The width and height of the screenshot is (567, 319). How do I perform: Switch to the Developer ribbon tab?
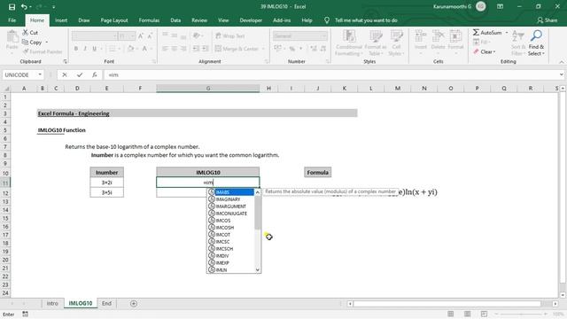click(x=251, y=20)
